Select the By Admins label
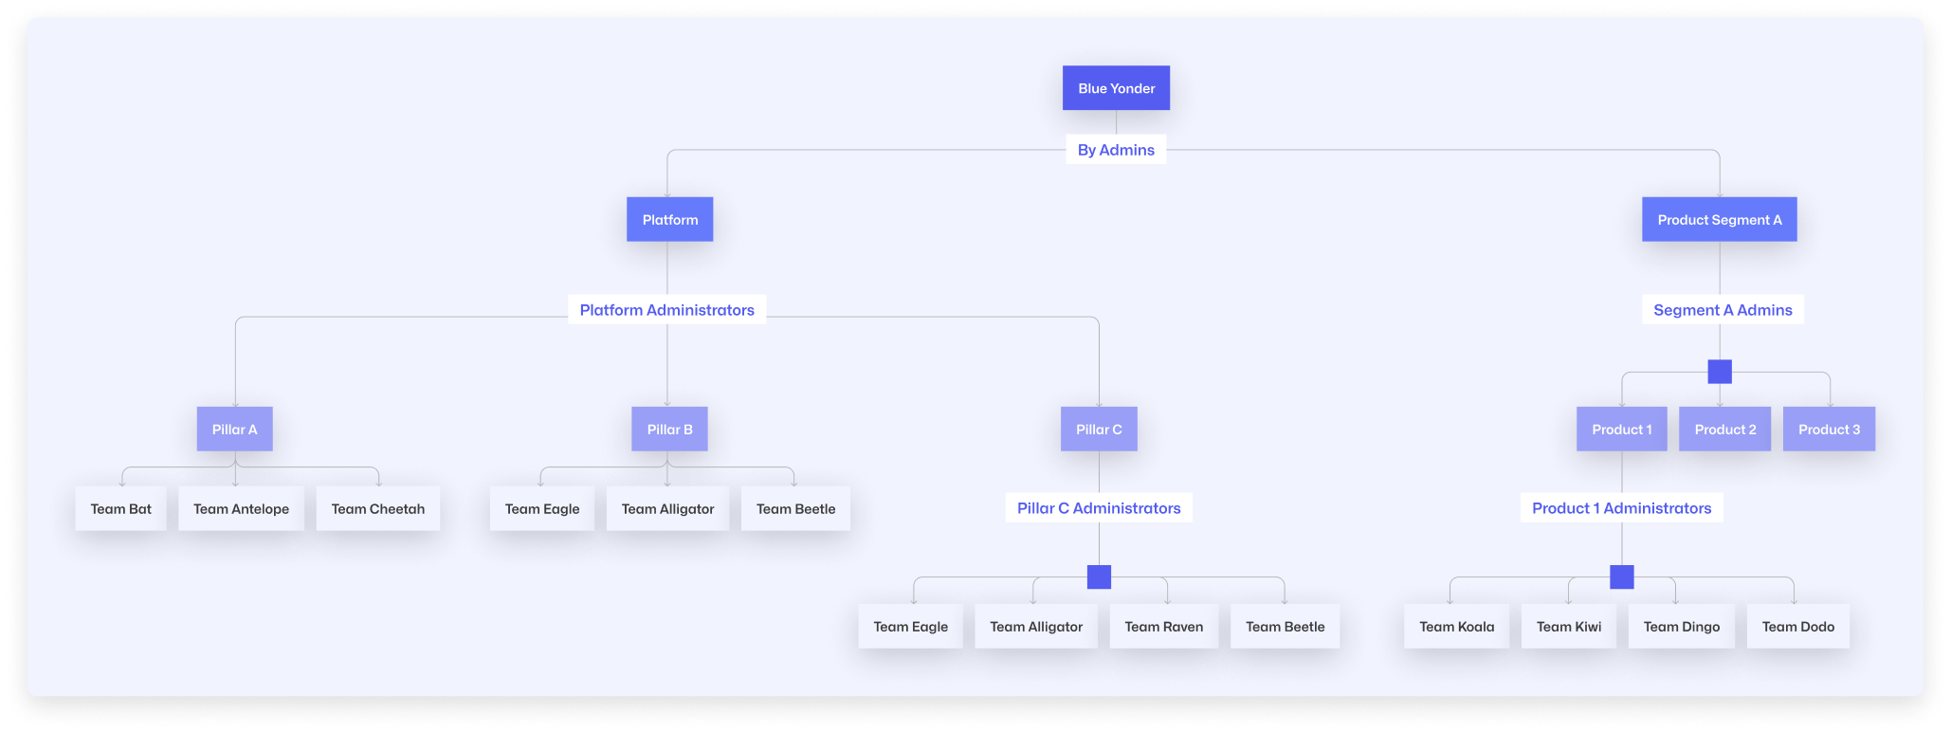1951x732 pixels. (x=1116, y=150)
